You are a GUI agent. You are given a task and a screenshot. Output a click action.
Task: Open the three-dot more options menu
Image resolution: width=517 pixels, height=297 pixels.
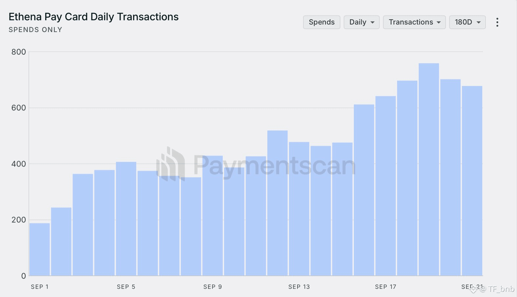pos(497,22)
